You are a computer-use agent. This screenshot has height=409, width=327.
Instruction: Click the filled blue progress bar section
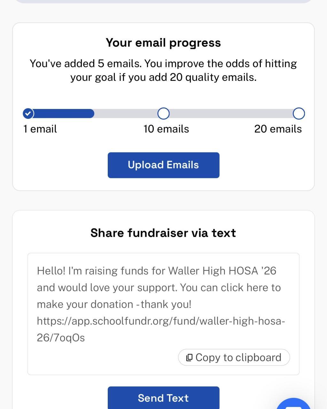tap(64, 113)
